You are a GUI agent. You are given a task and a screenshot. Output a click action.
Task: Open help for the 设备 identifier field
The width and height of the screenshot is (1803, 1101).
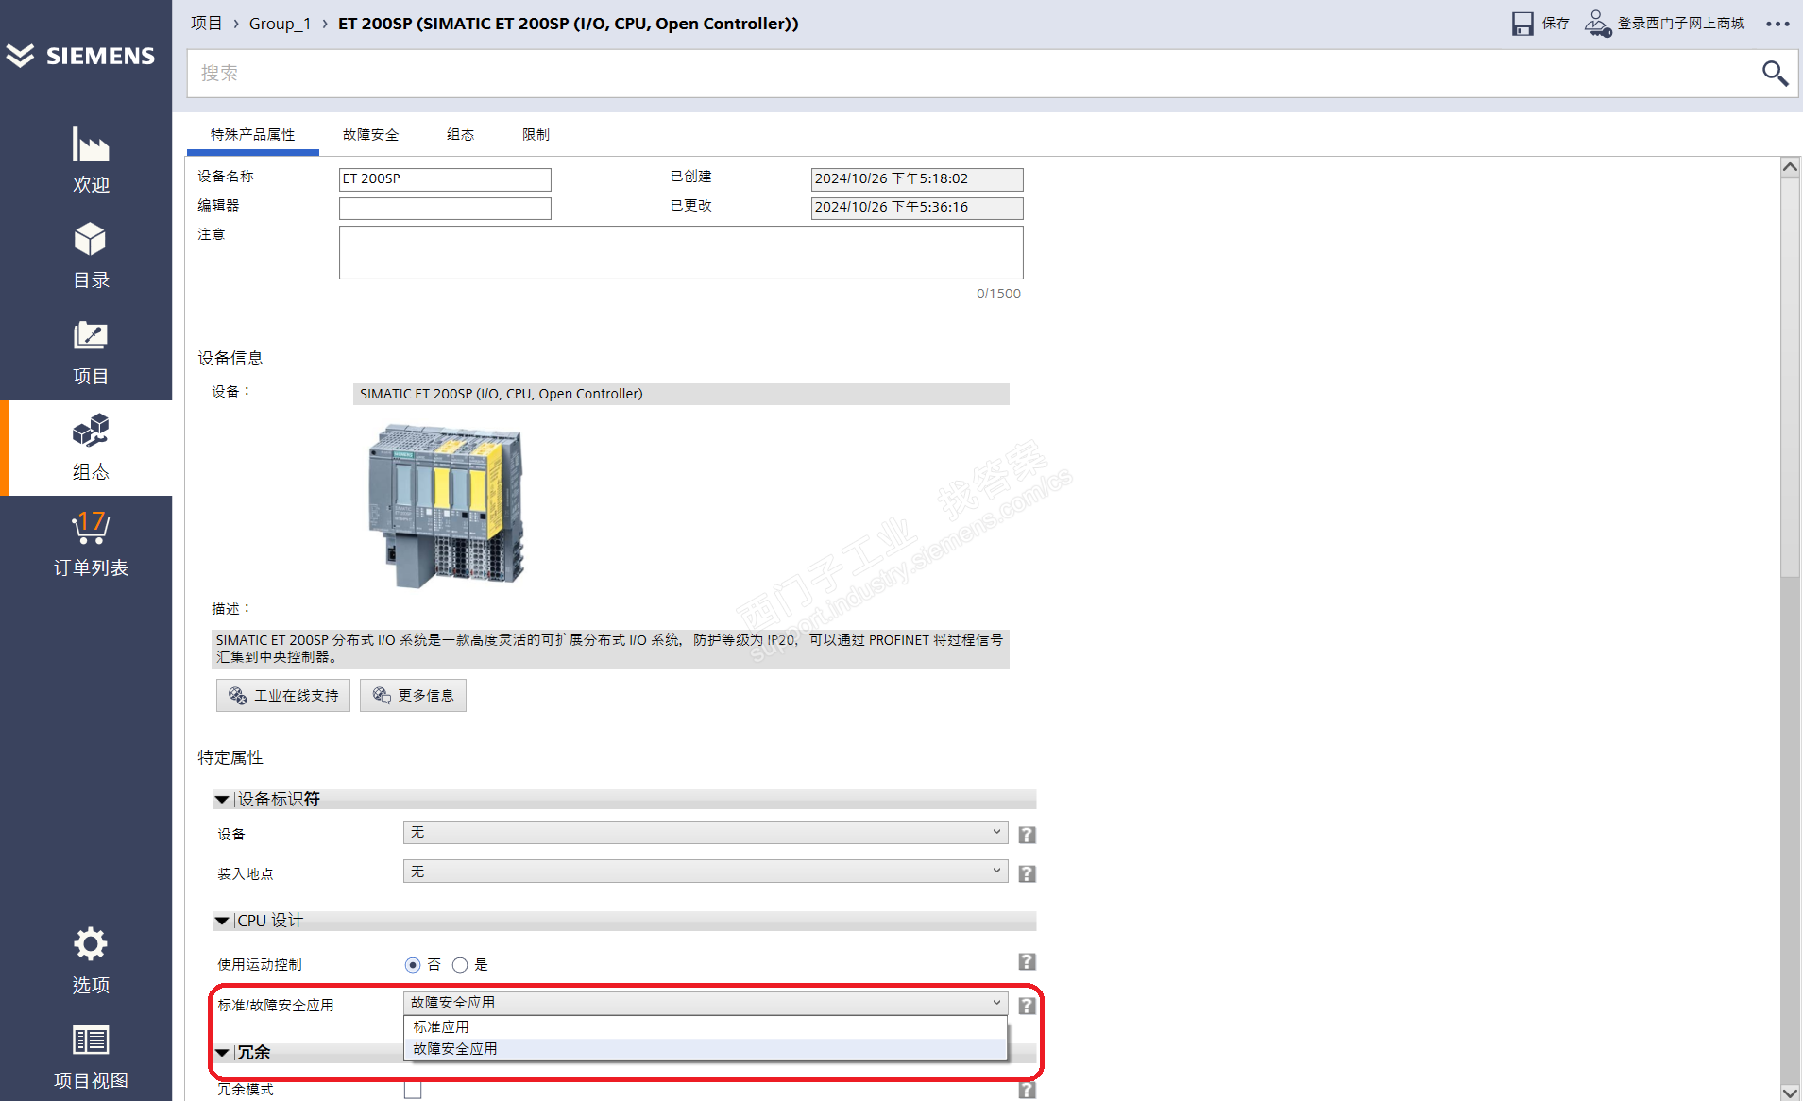[1027, 835]
